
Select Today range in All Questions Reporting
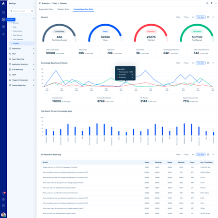click(178, 155)
